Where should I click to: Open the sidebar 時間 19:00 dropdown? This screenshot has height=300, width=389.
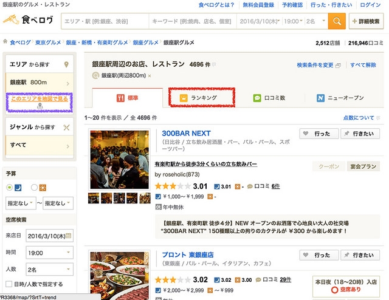click(x=50, y=253)
